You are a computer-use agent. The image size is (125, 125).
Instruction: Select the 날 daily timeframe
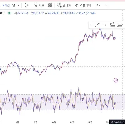pyautogui.click(x=14, y=5)
